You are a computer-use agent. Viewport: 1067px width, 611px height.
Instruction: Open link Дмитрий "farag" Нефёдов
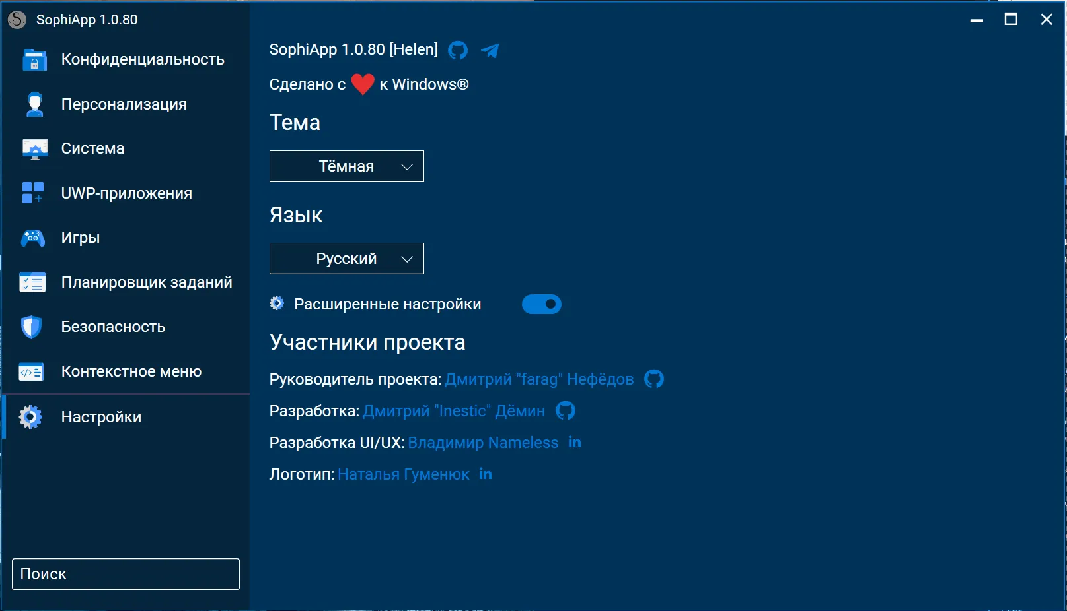(539, 379)
